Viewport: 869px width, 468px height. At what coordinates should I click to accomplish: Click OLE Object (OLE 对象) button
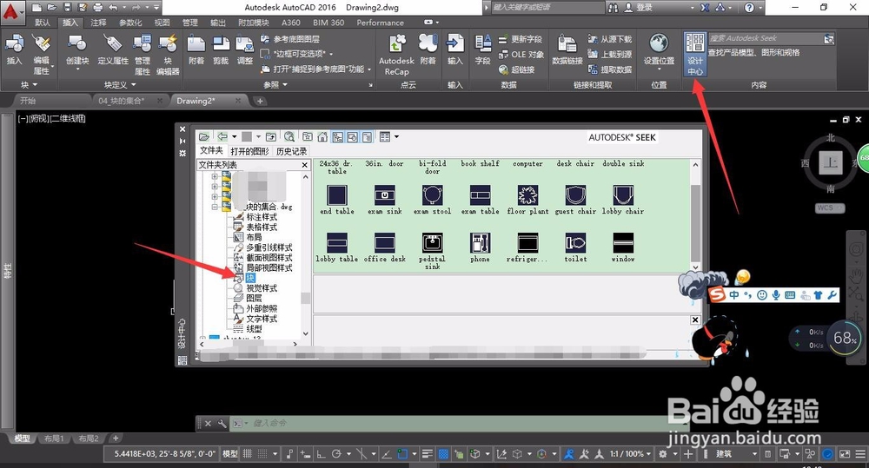coord(521,55)
